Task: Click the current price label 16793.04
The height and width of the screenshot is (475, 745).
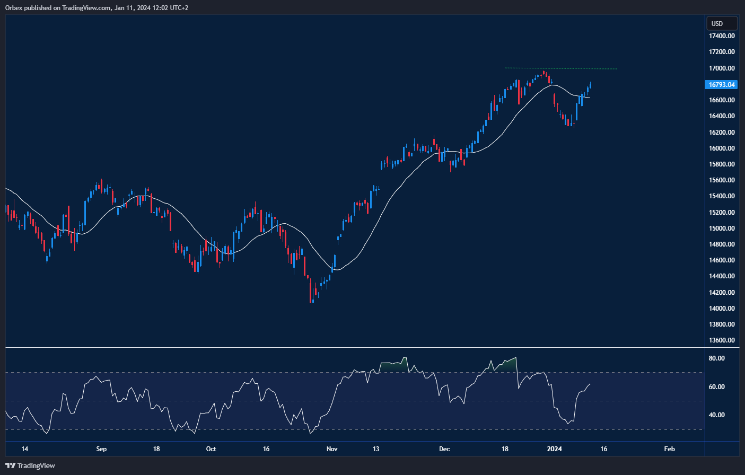Action: pyautogui.click(x=722, y=85)
